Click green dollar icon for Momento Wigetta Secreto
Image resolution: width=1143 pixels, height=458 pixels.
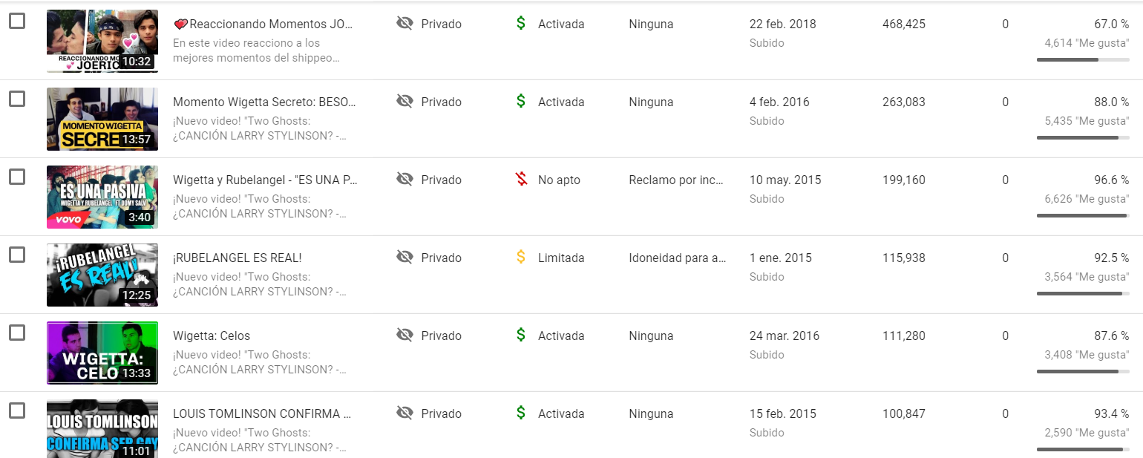pos(521,102)
